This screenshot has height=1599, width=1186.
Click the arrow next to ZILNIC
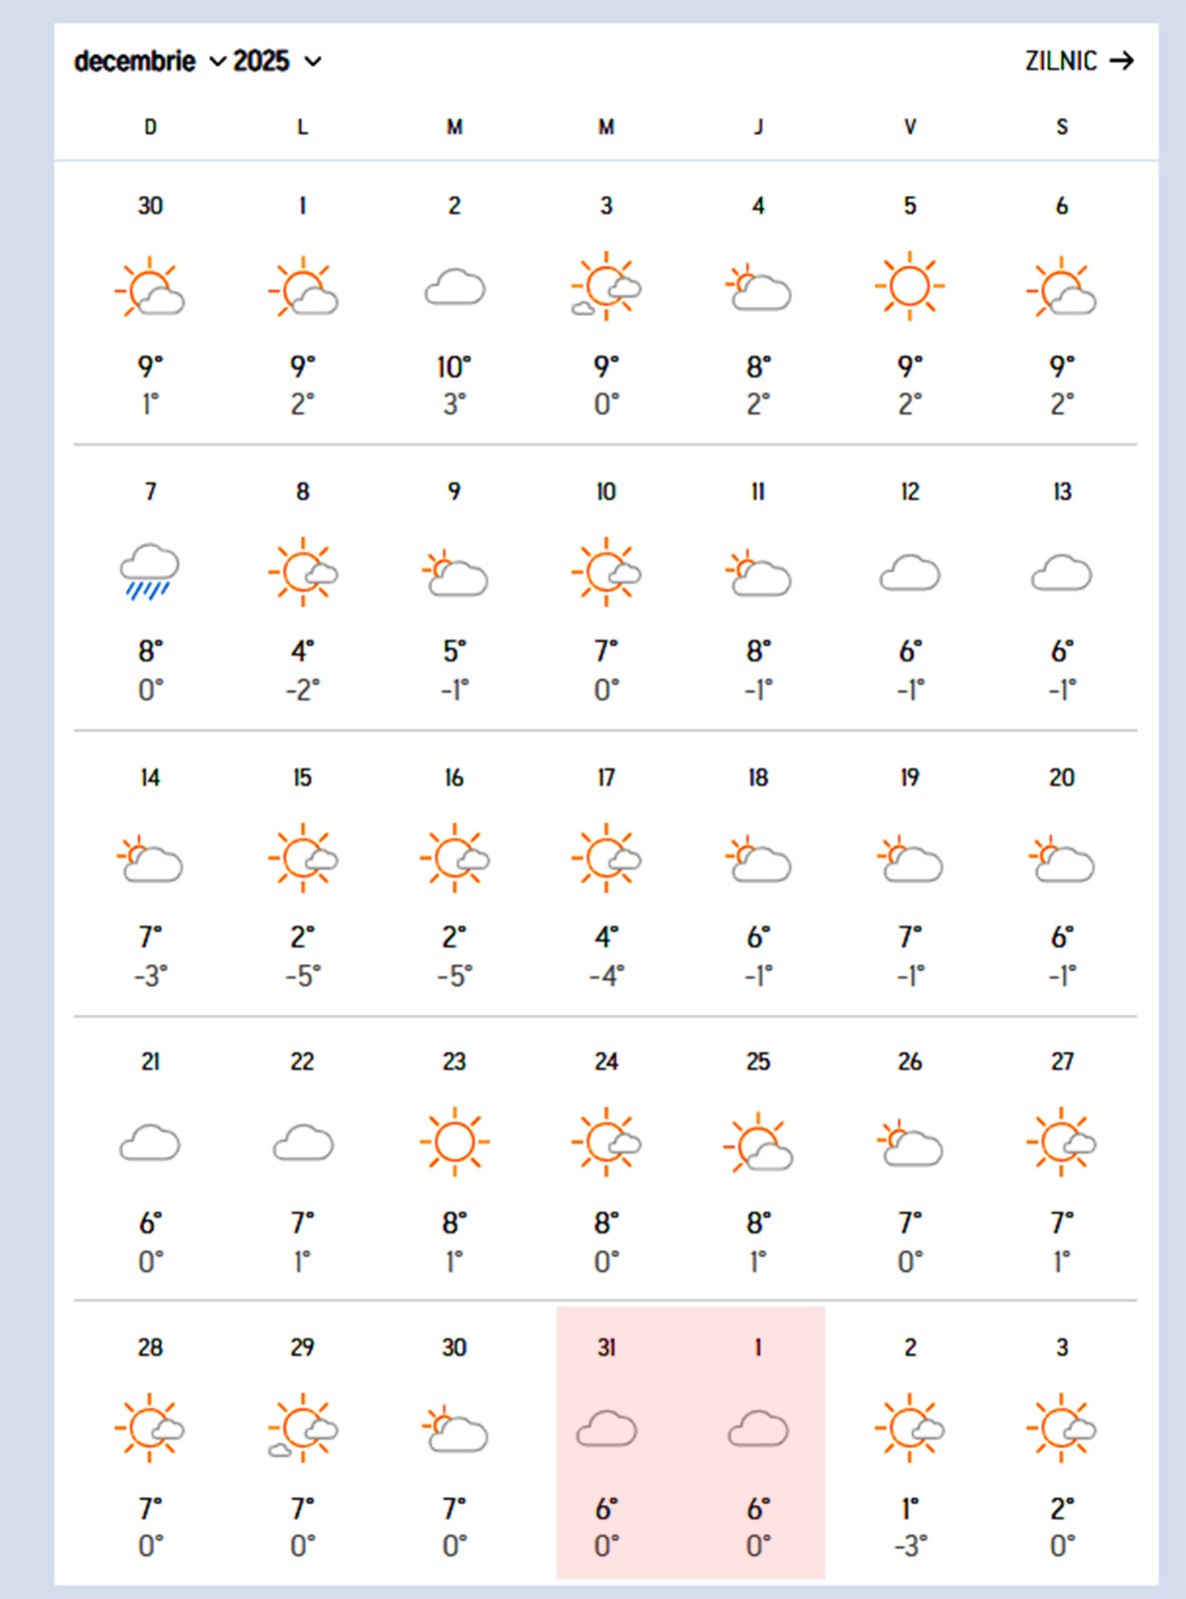click(1122, 61)
